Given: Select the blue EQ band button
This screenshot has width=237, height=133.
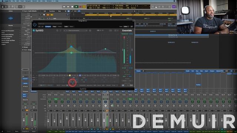Looking at the screenshot, I should (x=80, y=75).
